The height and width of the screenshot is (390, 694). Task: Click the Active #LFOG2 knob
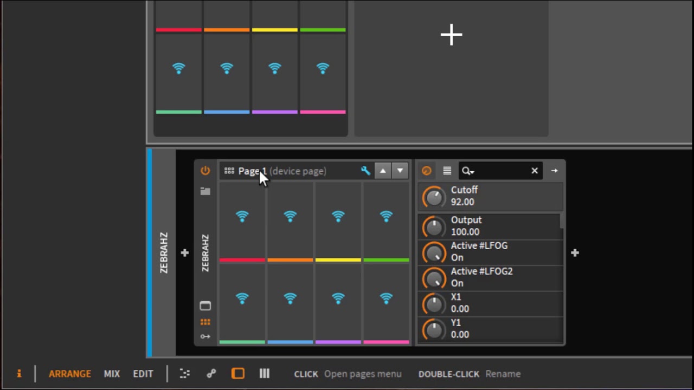[434, 278]
